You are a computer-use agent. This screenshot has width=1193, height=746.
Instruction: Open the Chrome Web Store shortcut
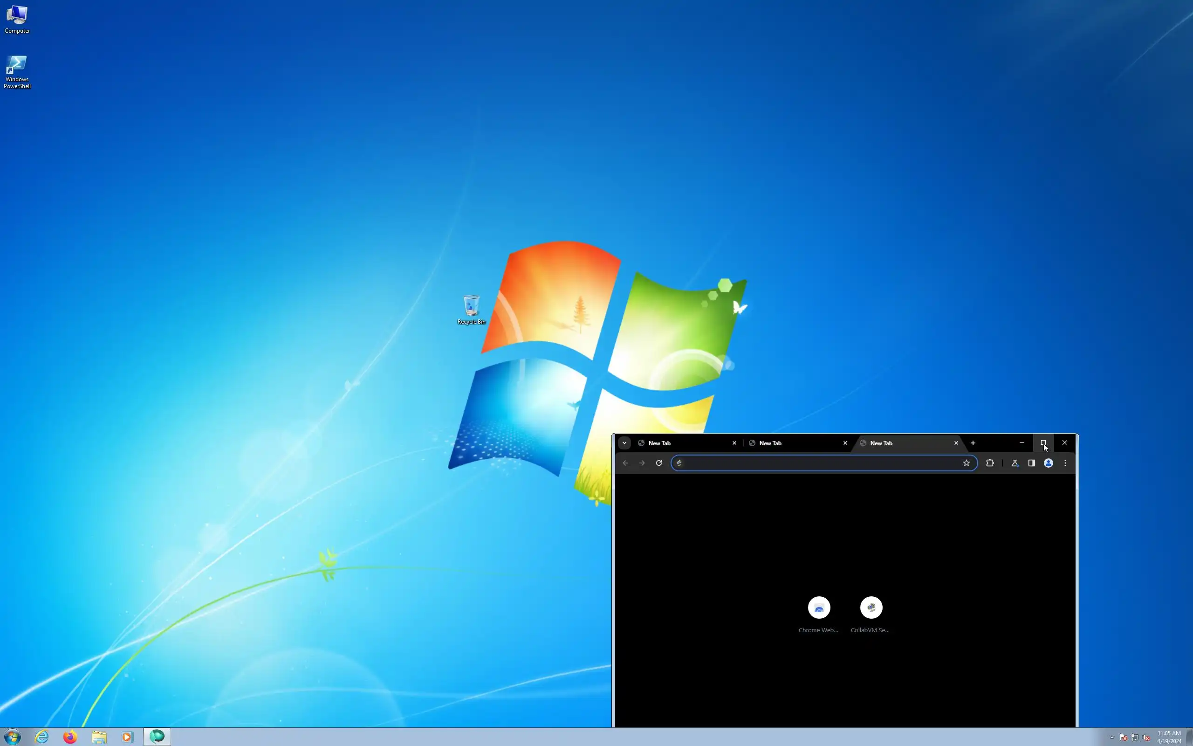(x=819, y=608)
